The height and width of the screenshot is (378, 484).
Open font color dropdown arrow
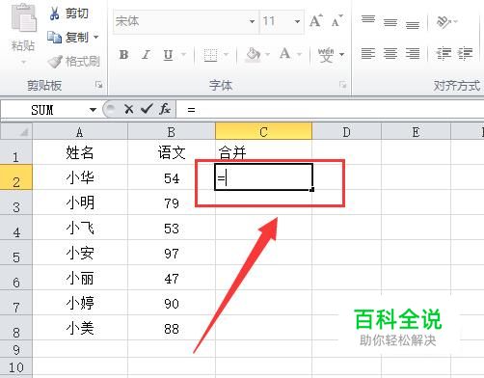pos(299,54)
